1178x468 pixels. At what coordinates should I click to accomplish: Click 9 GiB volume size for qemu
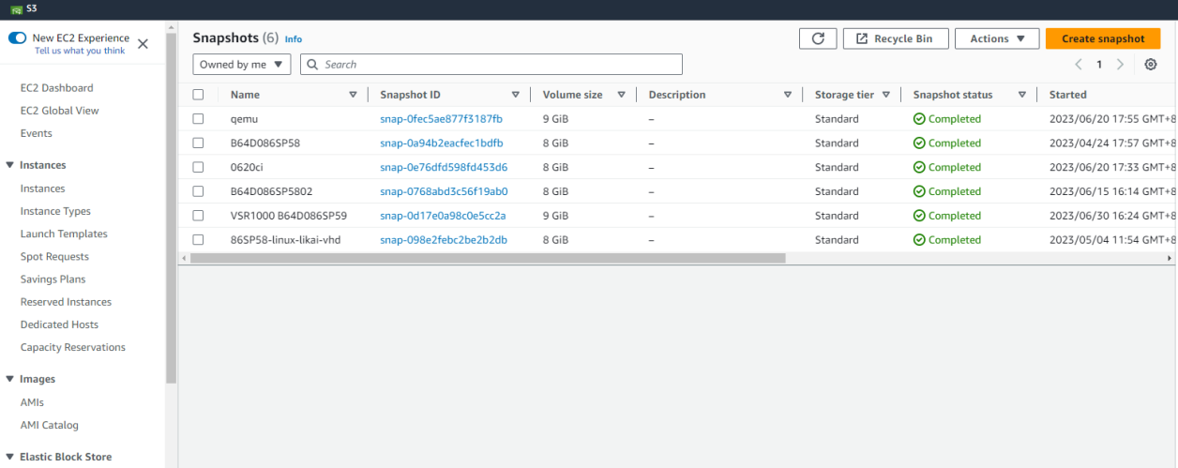click(x=555, y=119)
